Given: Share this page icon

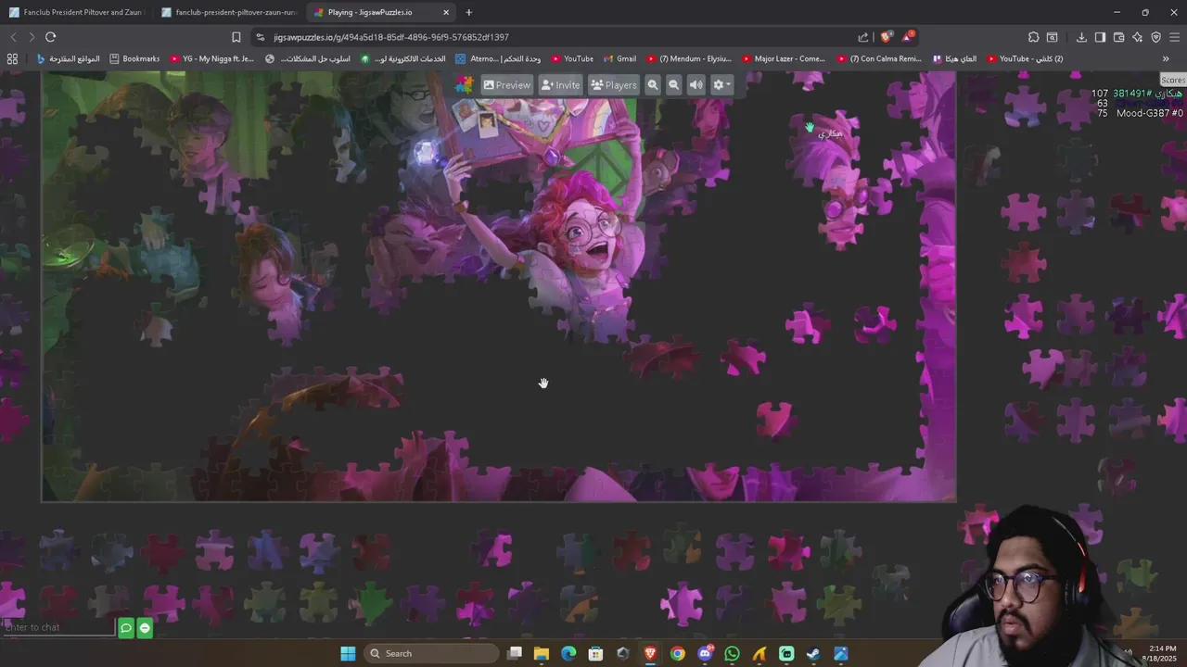Looking at the screenshot, I should [x=863, y=37].
